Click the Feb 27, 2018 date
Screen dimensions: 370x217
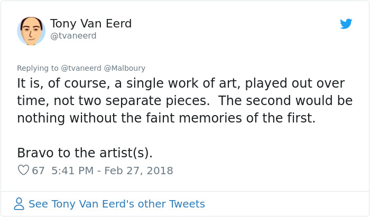138,171
